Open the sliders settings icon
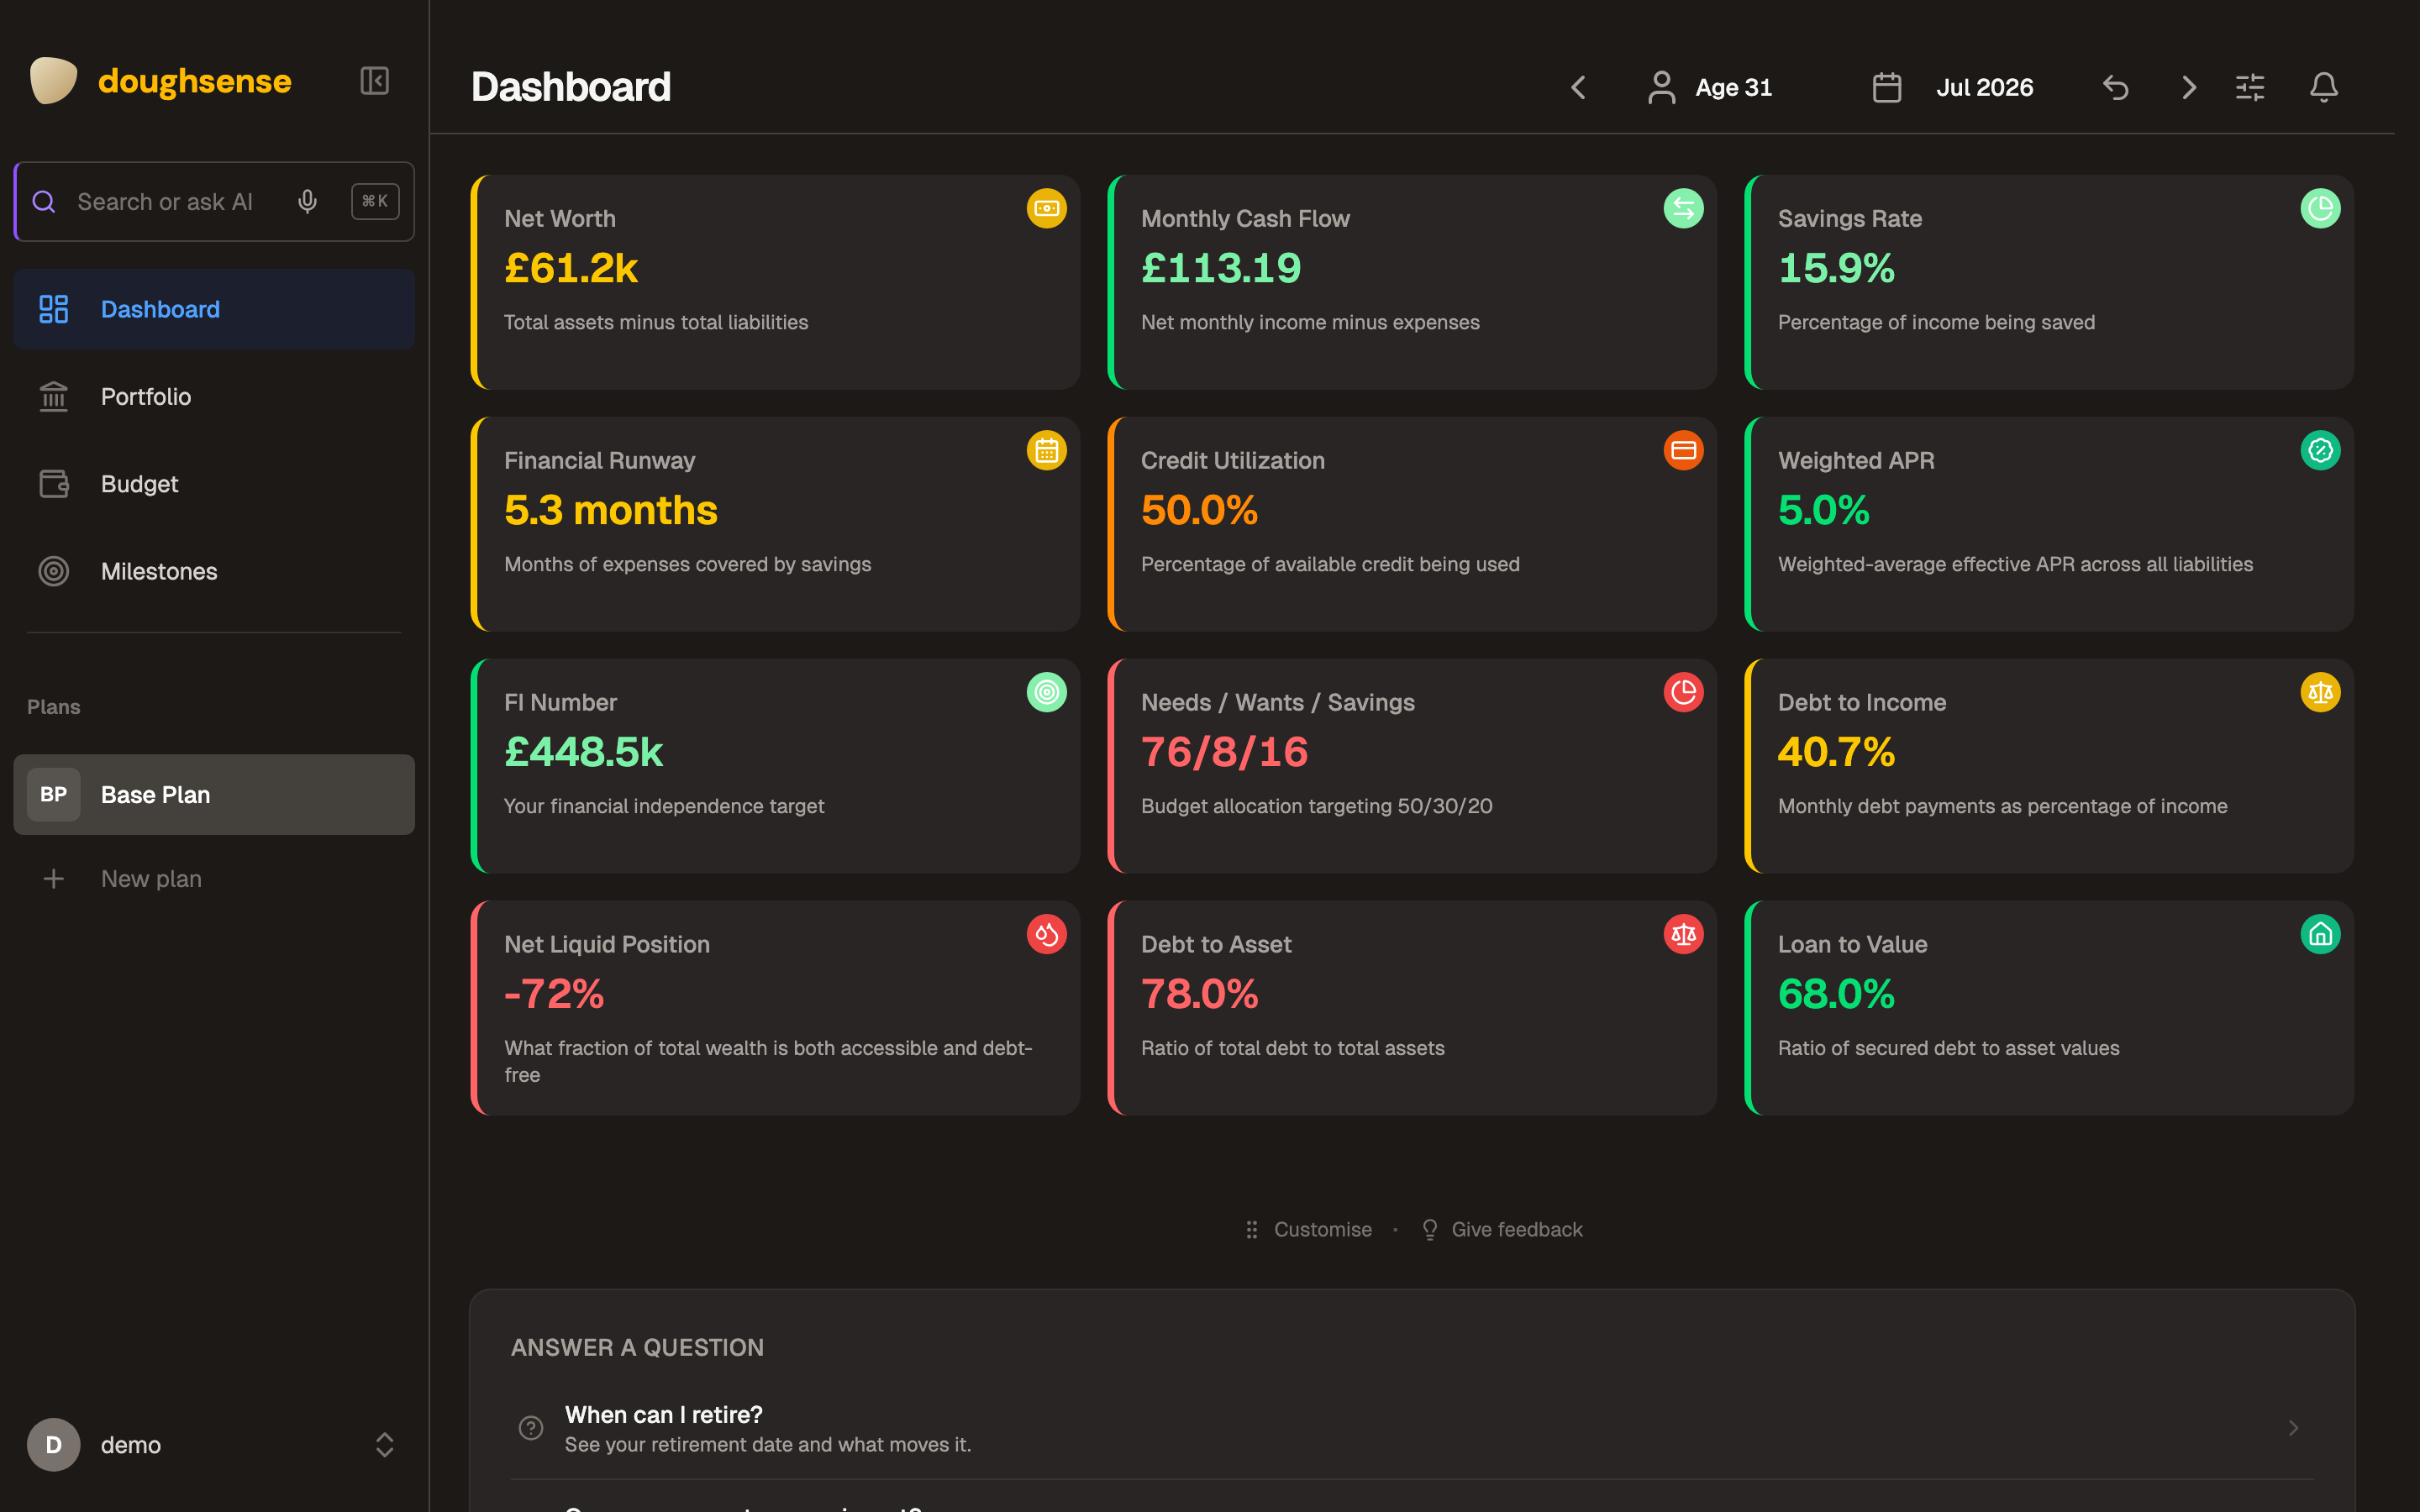 (2250, 88)
